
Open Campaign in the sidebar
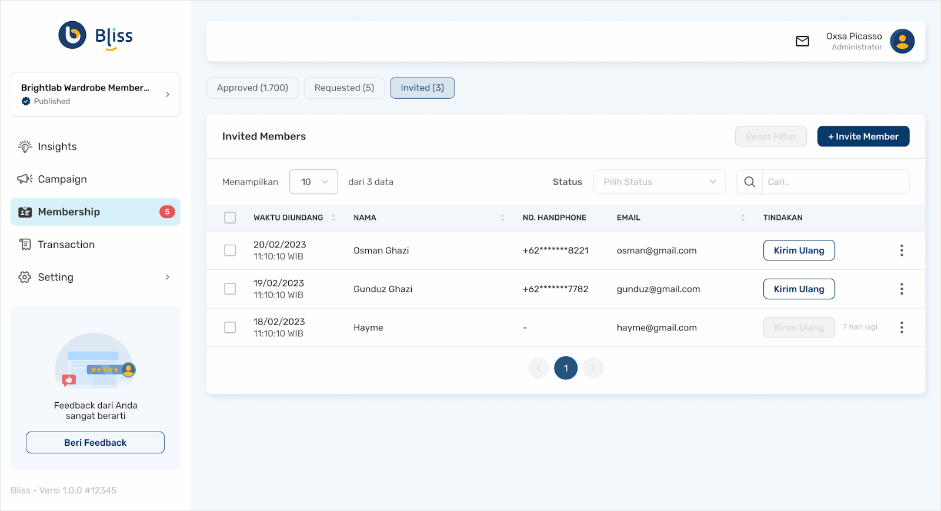tap(95, 179)
